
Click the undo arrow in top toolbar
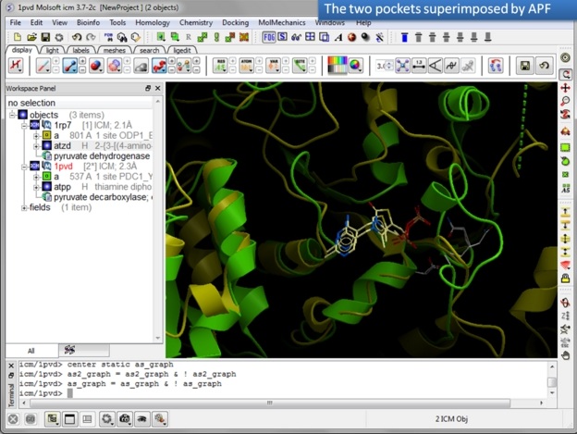click(77, 37)
